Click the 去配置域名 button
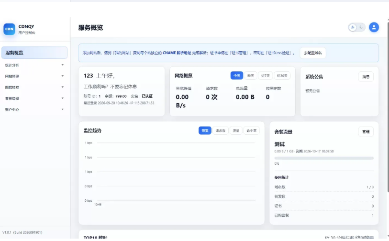Viewport: 389px width, 241px height. (312, 53)
